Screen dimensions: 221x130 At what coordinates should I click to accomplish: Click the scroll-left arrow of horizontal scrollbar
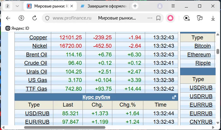pos(3,128)
